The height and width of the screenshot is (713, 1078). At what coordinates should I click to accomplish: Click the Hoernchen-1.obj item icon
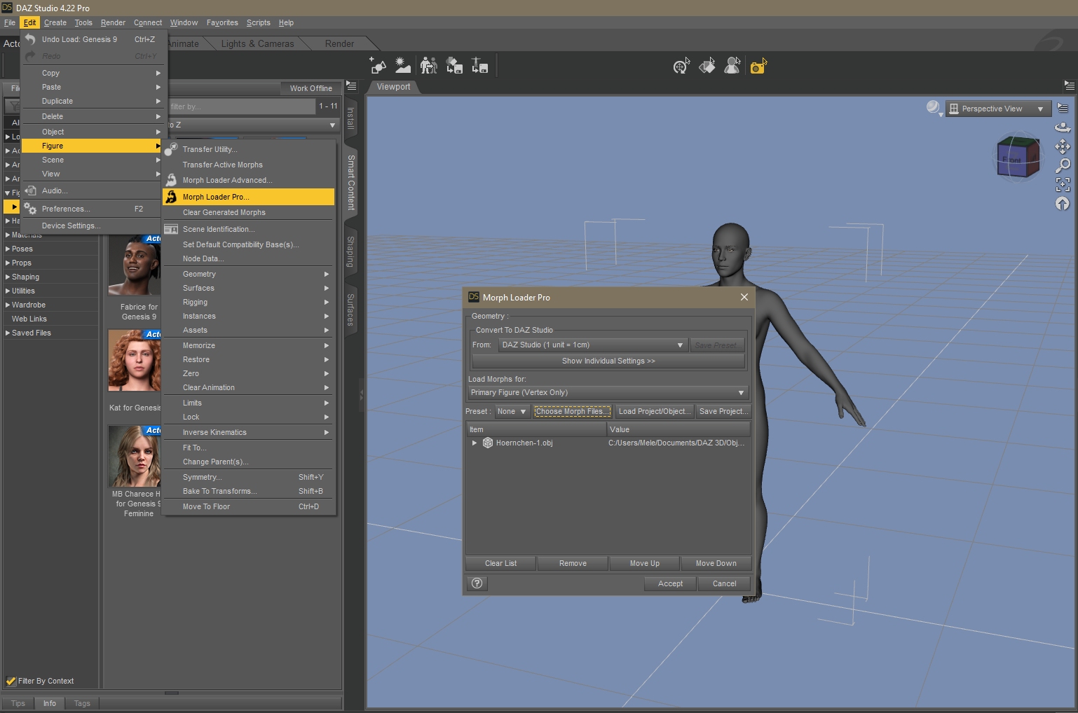[488, 443]
